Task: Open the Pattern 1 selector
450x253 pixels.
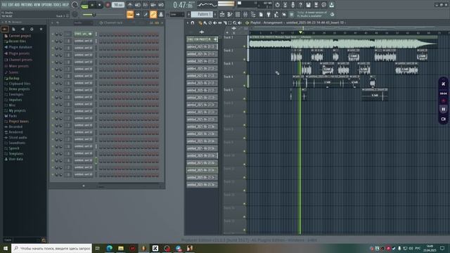Action: point(202,14)
